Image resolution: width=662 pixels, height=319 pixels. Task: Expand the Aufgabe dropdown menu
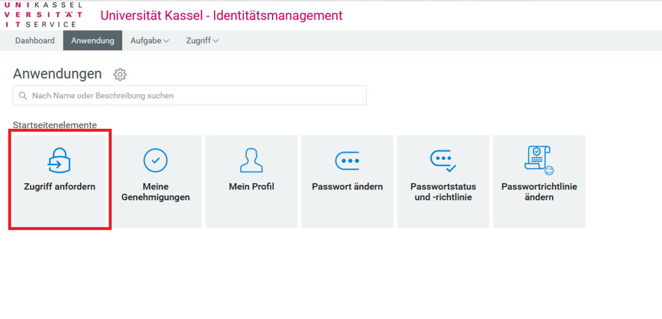(x=150, y=41)
